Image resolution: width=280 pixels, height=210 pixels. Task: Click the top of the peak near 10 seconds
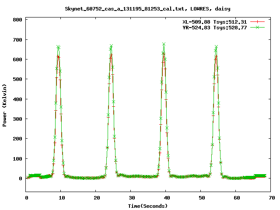pos(58,47)
